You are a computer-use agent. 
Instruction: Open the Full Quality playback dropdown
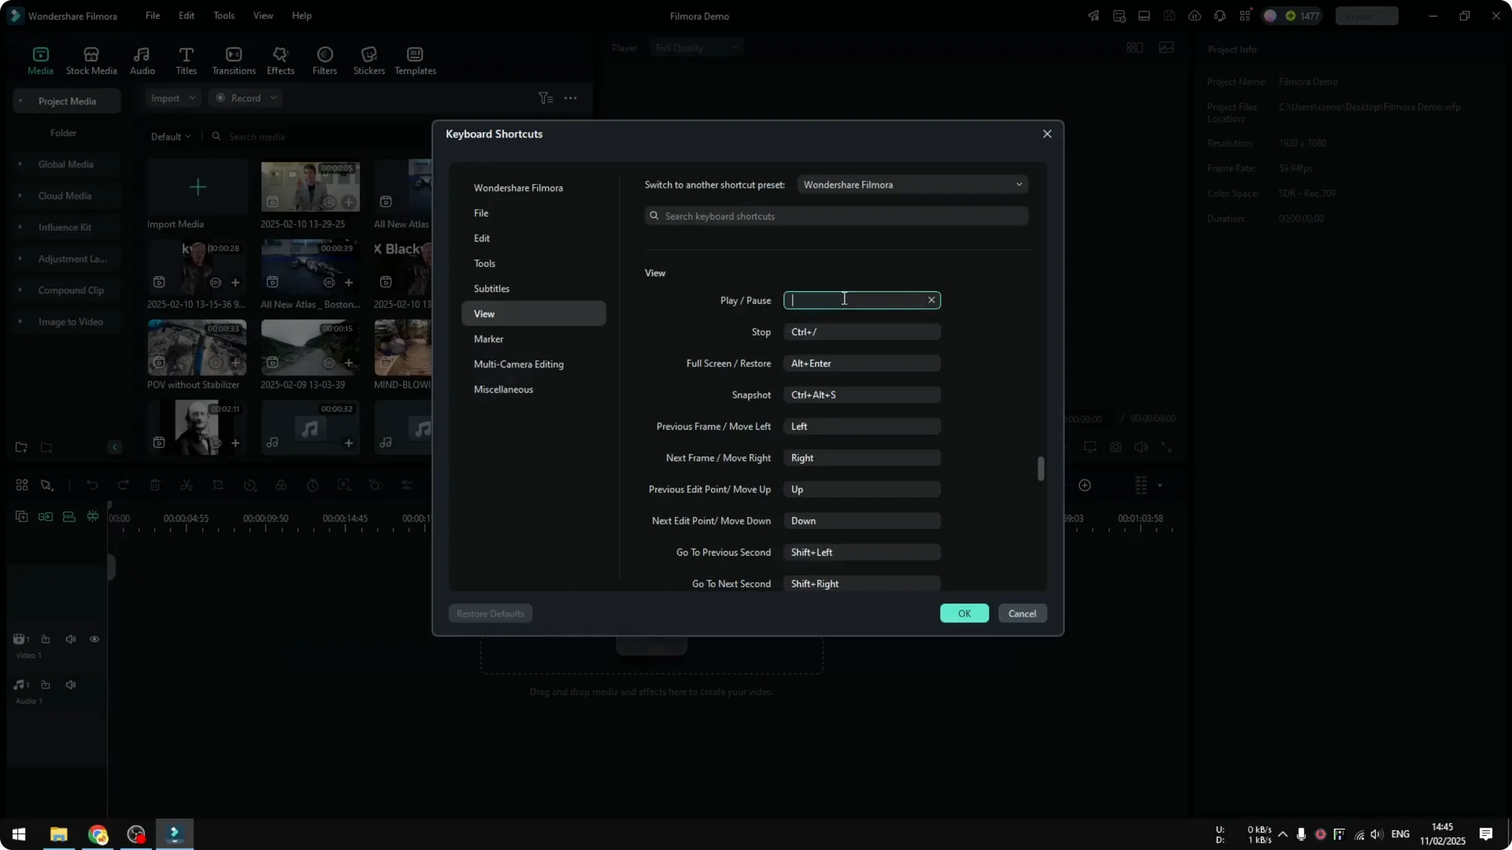coord(696,47)
